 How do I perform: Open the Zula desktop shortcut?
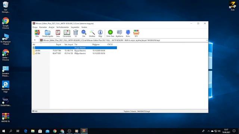coord(232,6)
